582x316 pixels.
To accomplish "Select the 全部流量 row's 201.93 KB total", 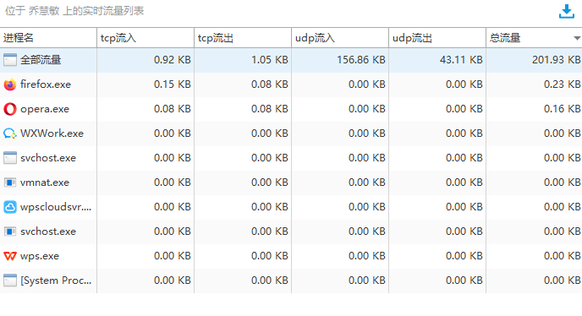I will click(x=556, y=60).
